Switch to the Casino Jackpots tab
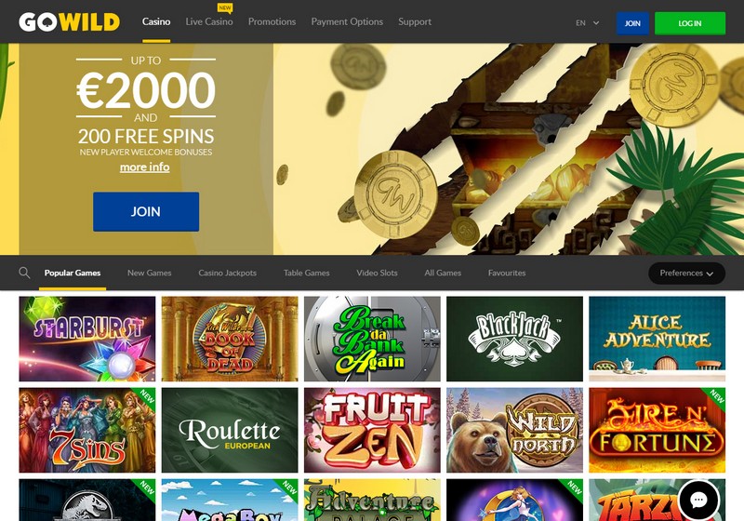 point(227,273)
